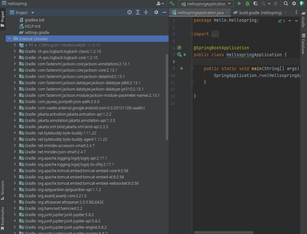307x234 pixels.
Task: Open the Database tool window
Action: 303,44
